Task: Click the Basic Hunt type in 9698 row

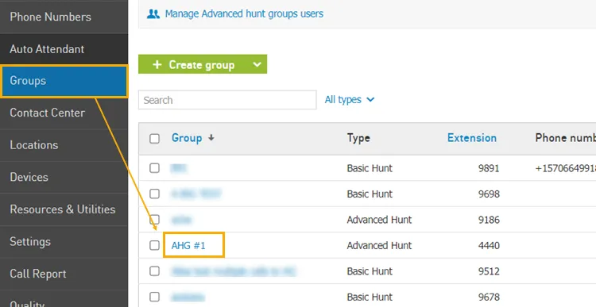Action: click(x=370, y=194)
